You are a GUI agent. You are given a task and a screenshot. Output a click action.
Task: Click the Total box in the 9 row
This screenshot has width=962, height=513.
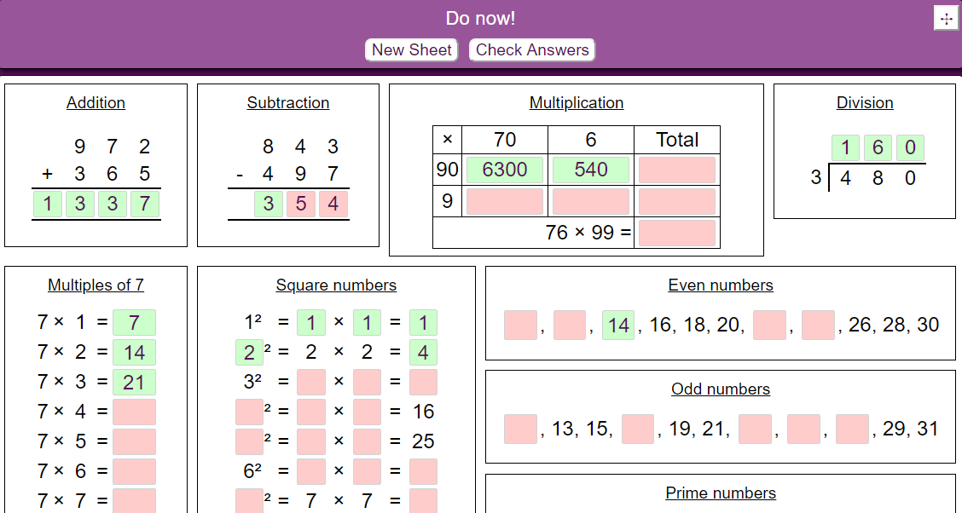tap(676, 201)
